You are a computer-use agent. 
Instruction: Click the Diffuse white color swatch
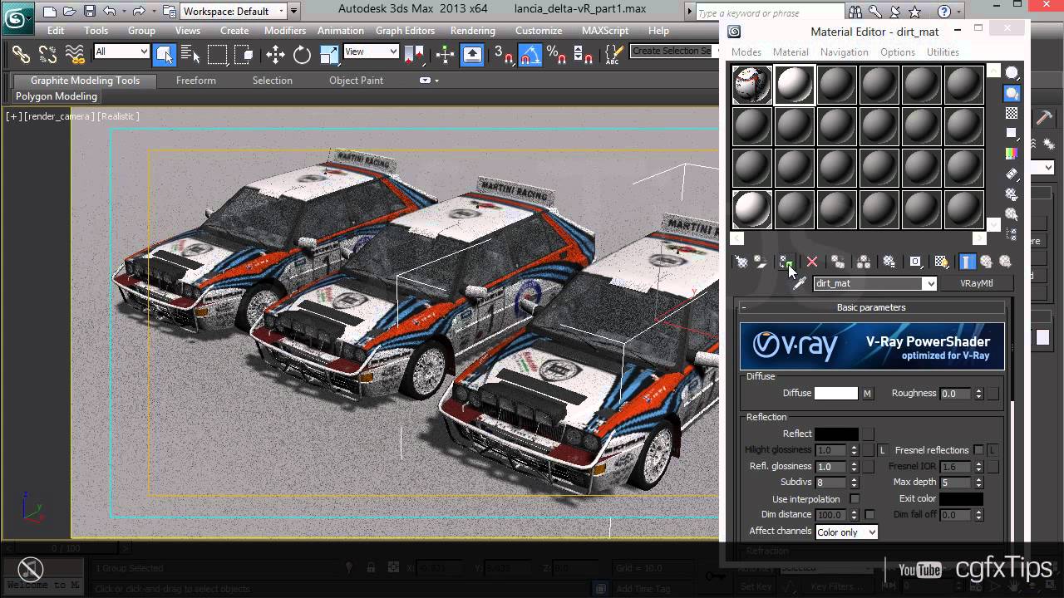coord(836,394)
